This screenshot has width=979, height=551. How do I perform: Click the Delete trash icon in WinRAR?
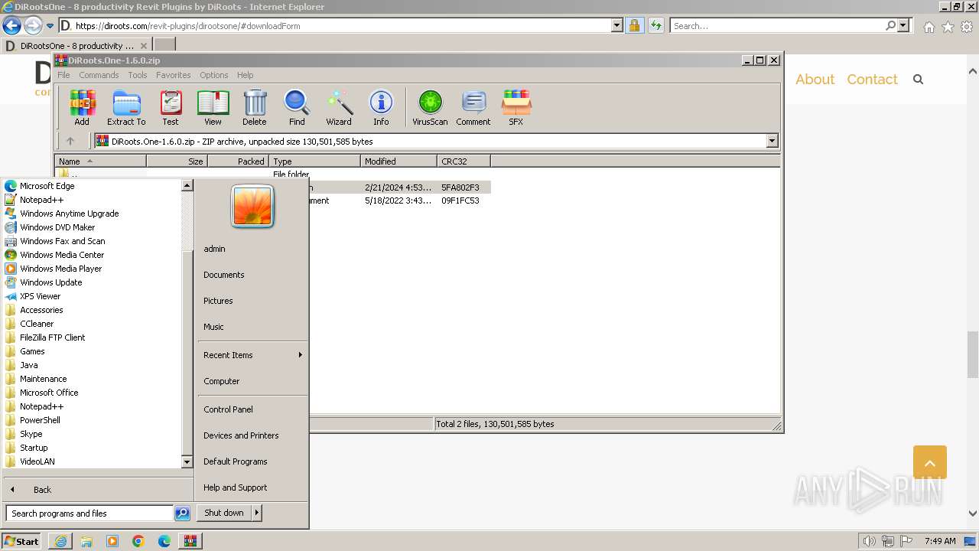255,108
